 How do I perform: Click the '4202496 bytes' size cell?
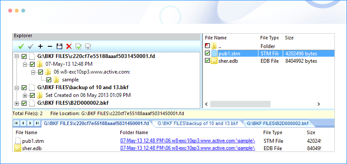[x=301, y=54]
